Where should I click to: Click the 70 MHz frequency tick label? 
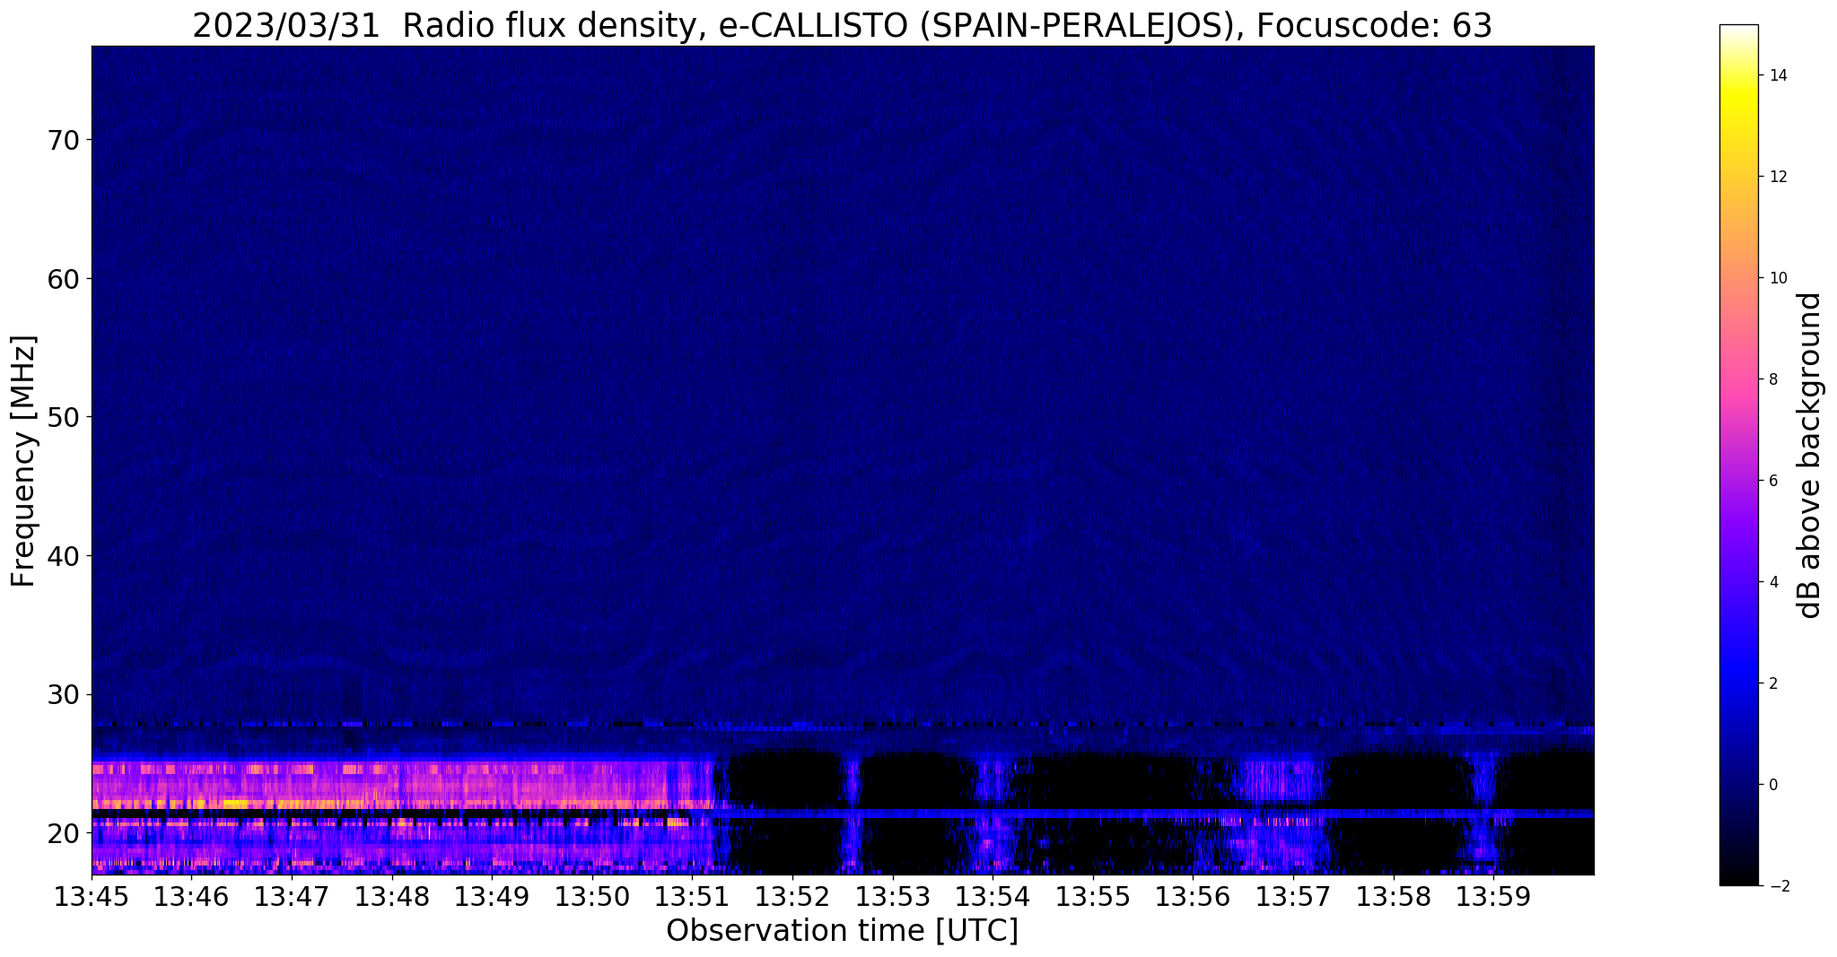point(63,140)
